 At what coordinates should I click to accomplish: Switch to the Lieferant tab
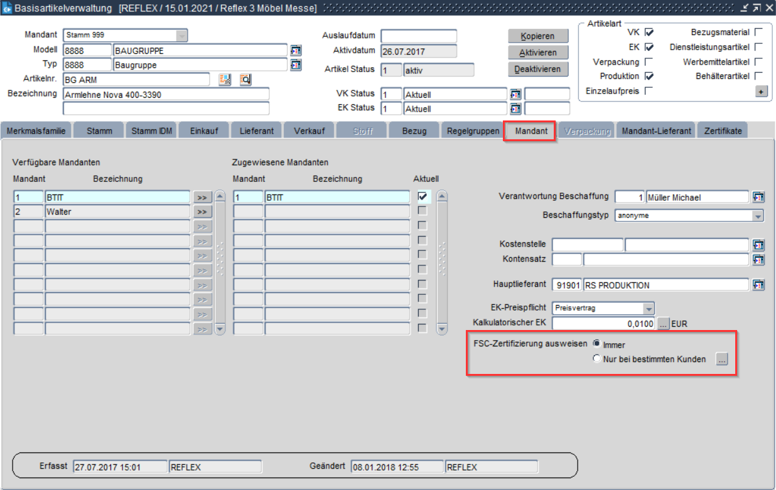[256, 131]
